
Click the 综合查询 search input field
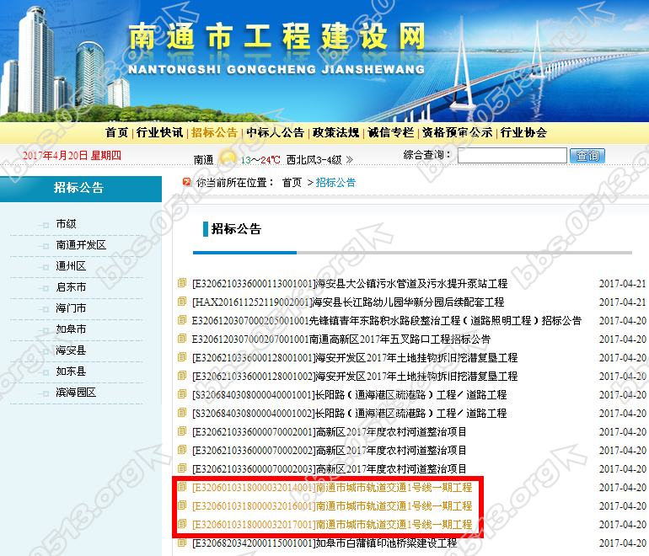tap(512, 156)
